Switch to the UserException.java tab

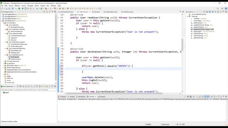pyautogui.click(x=111, y=12)
